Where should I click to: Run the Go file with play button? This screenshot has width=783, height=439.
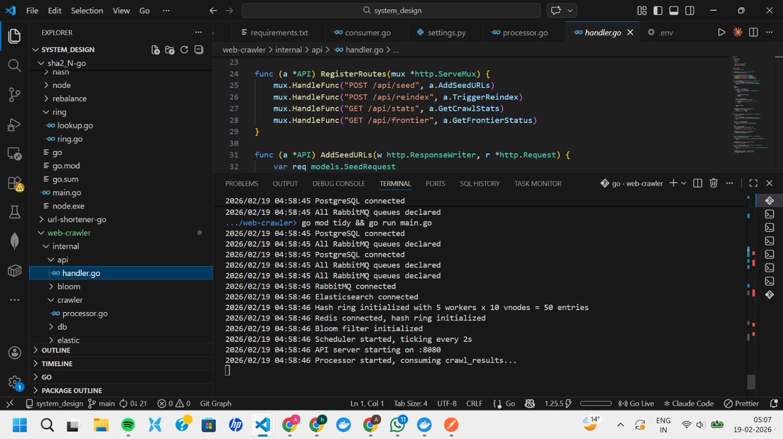tap(722, 32)
